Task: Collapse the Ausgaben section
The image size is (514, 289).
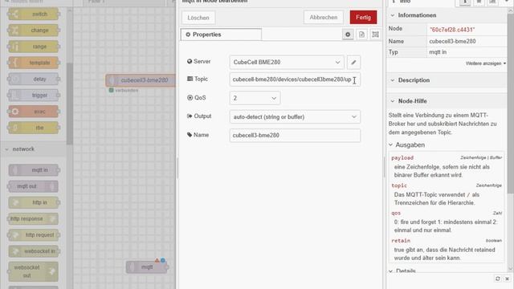Action: coord(407,144)
